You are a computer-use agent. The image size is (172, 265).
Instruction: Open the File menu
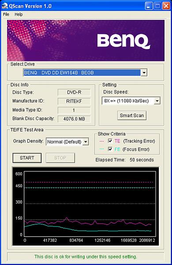click(x=6, y=15)
